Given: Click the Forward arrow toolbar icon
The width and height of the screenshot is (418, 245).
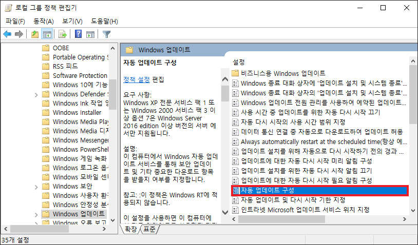Looking at the screenshot, I should pyautogui.click(x=19, y=34).
